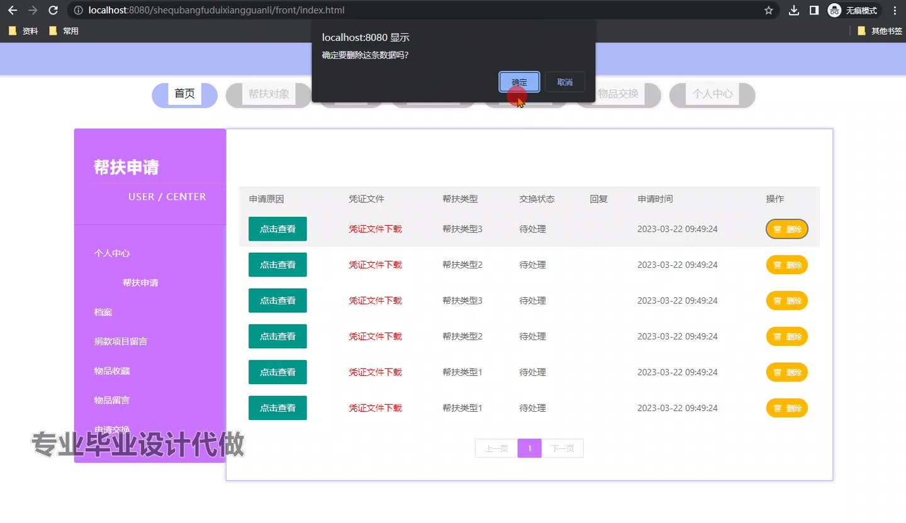Reload the page with refresh icon
Image resolution: width=906 pixels, height=523 pixels.
(53, 10)
